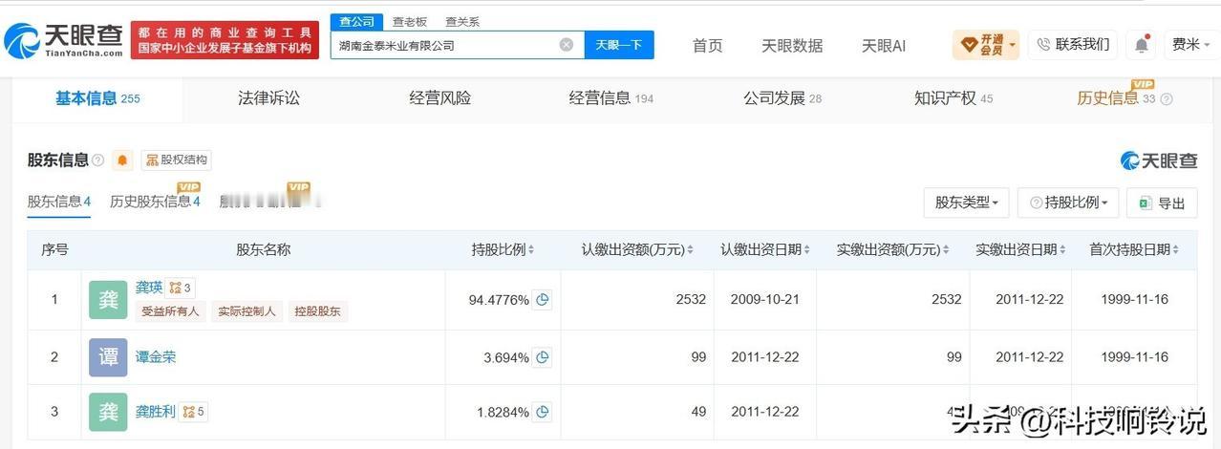The image size is (1221, 449).
Task: Click the 龚瑛 avatar tile
Action: (x=108, y=299)
